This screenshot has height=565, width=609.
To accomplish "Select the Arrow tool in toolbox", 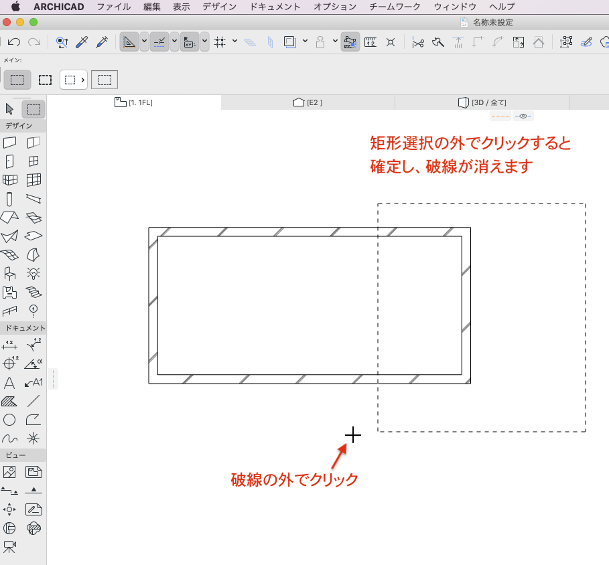I will 9,109.
